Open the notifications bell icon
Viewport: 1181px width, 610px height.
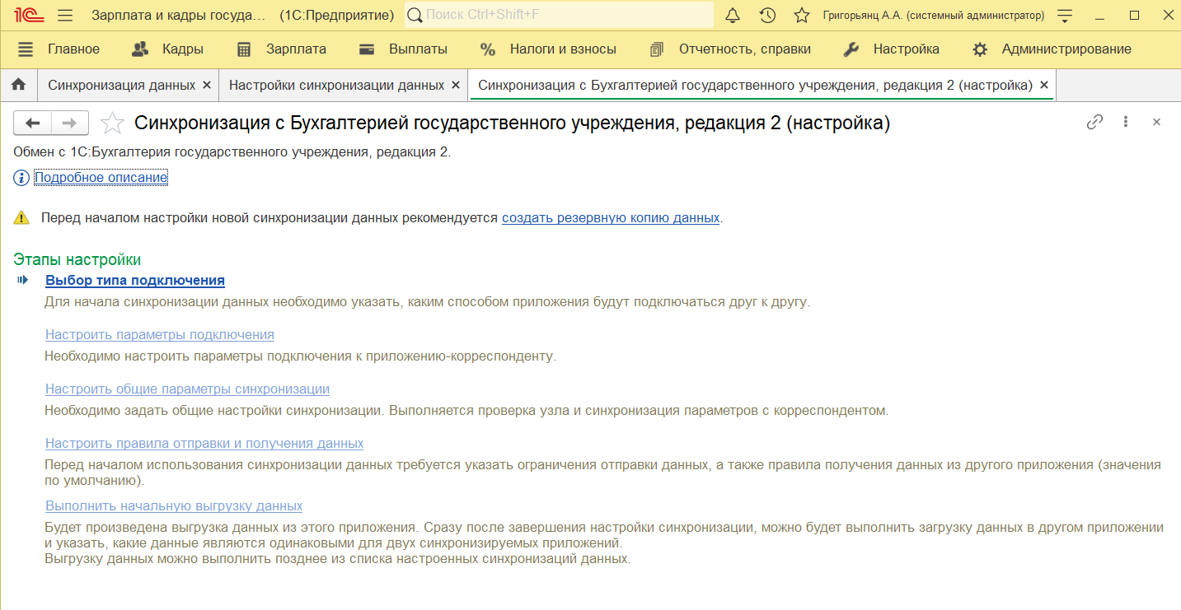(733, 16)
